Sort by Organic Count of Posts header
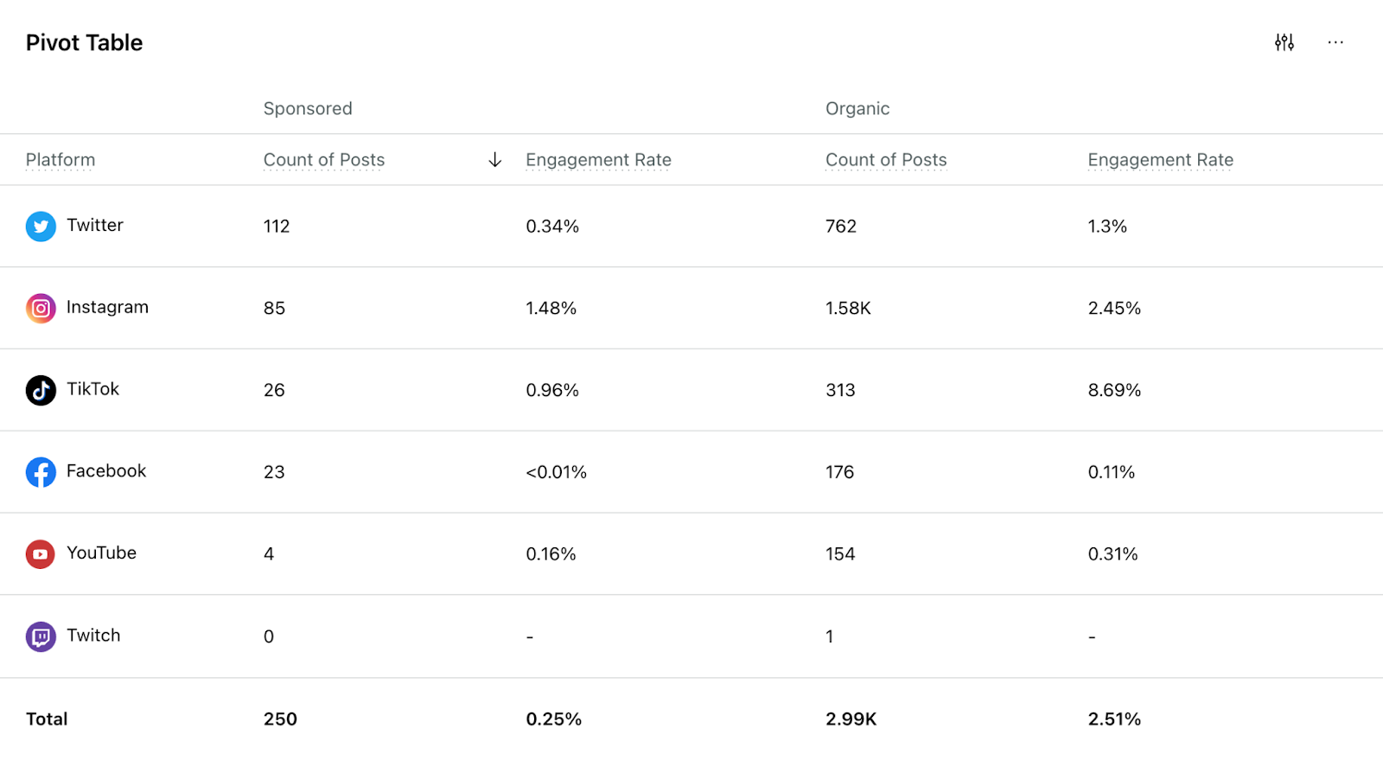The height and width of the screenshot is (773, 1383). 886,160
